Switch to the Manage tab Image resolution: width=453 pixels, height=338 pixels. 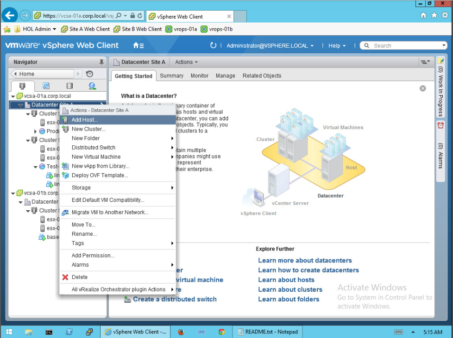pos(226,75)
